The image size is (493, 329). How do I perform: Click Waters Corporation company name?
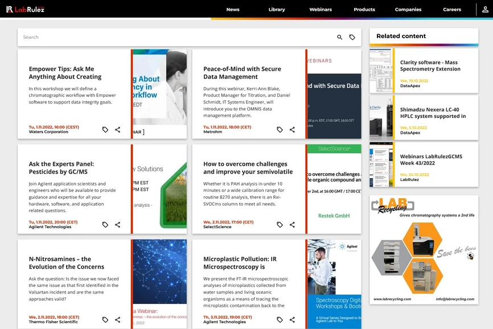(48, 132)
